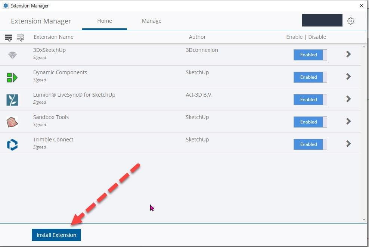Screen dimensions: 369x247
Task: Switch to the Manage tab
Action: pos(152,21)
